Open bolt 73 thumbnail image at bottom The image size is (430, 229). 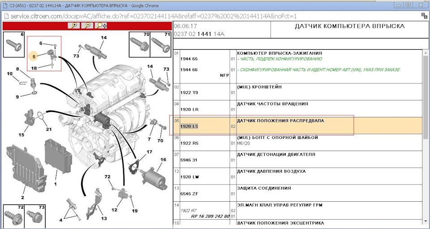(35, 216)
